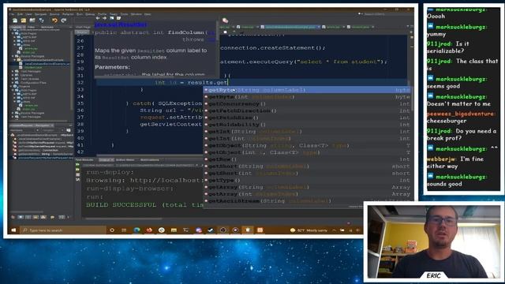
Task: Open Task View on the taskbar
Action: pyautogui.click(x=124, y=230)
